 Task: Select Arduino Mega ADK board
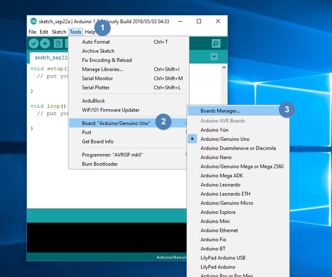point(238,175)
